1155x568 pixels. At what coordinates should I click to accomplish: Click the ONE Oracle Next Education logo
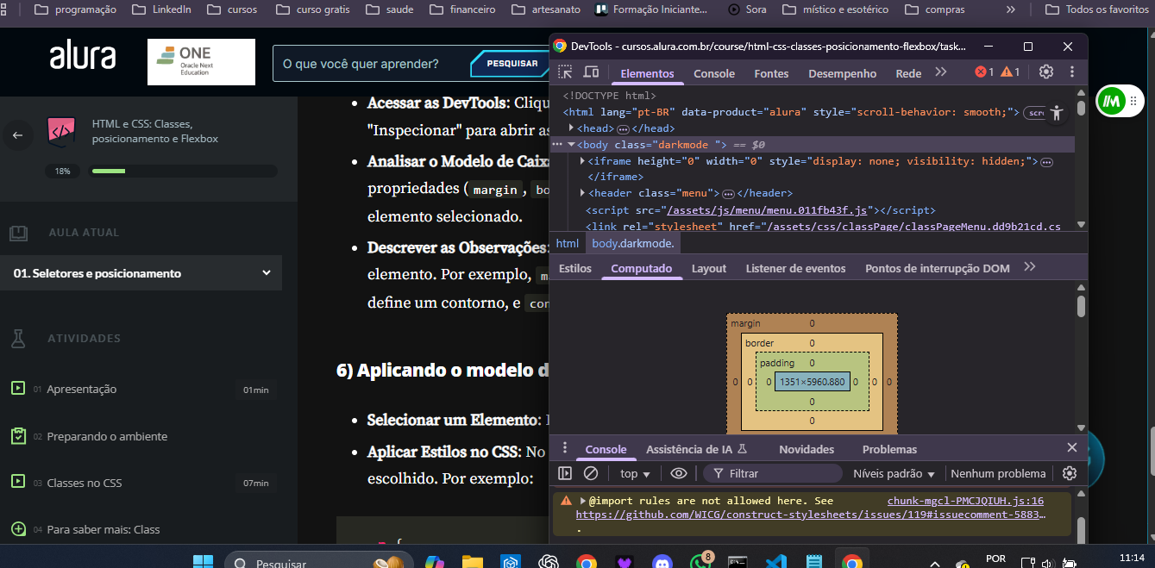pyautogui.click(x=201, y=62)
